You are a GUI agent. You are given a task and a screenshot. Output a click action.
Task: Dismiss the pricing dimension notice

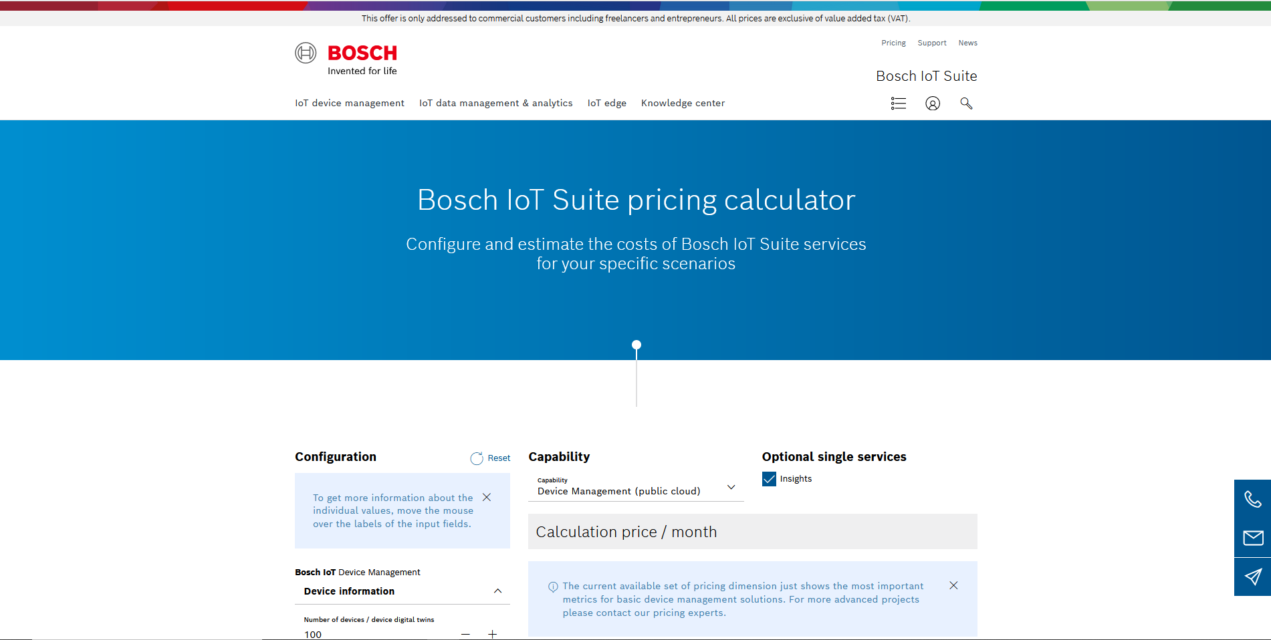tap(953, 585)
